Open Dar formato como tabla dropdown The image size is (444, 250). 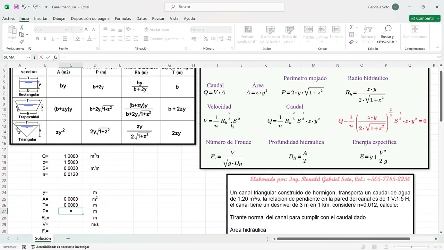coord(270,34)
